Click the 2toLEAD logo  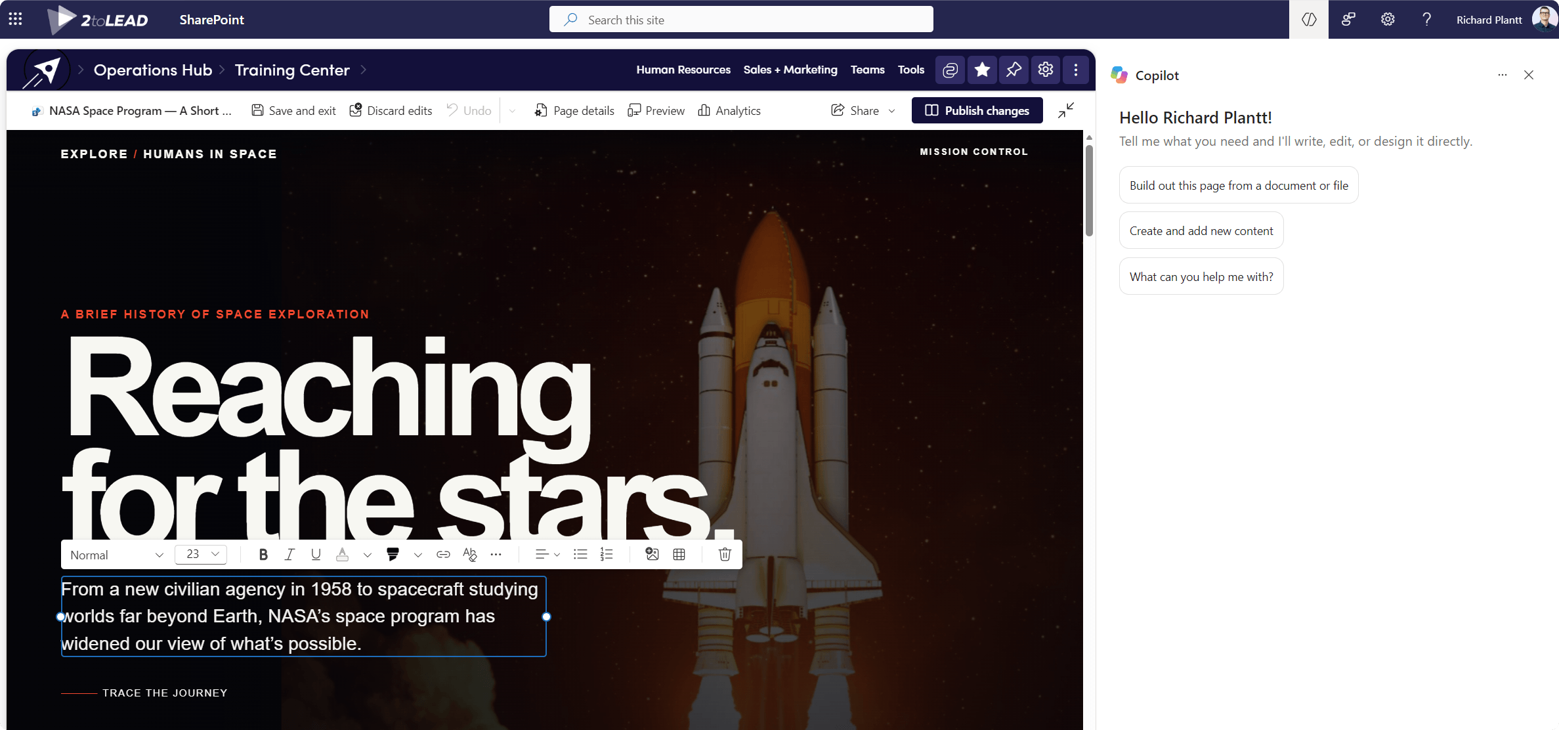click(98, 20)
